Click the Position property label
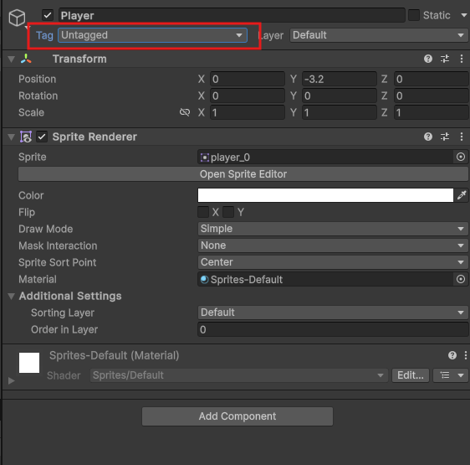The image size is (470, 465). click(37, 79)
